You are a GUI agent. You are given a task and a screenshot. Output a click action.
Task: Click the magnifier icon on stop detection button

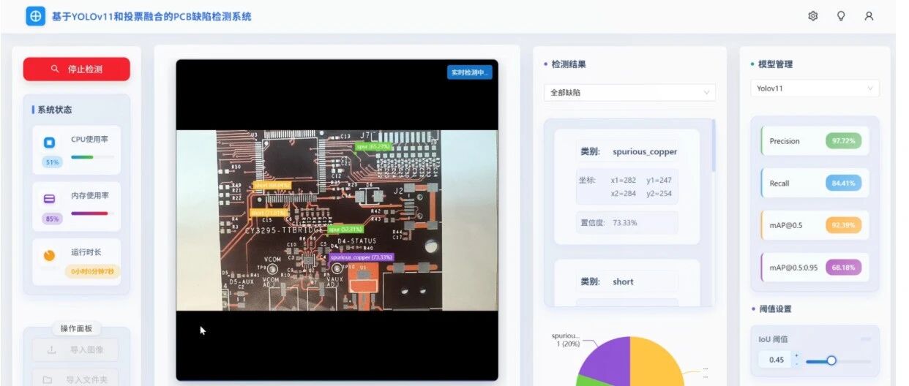point(55,69)
